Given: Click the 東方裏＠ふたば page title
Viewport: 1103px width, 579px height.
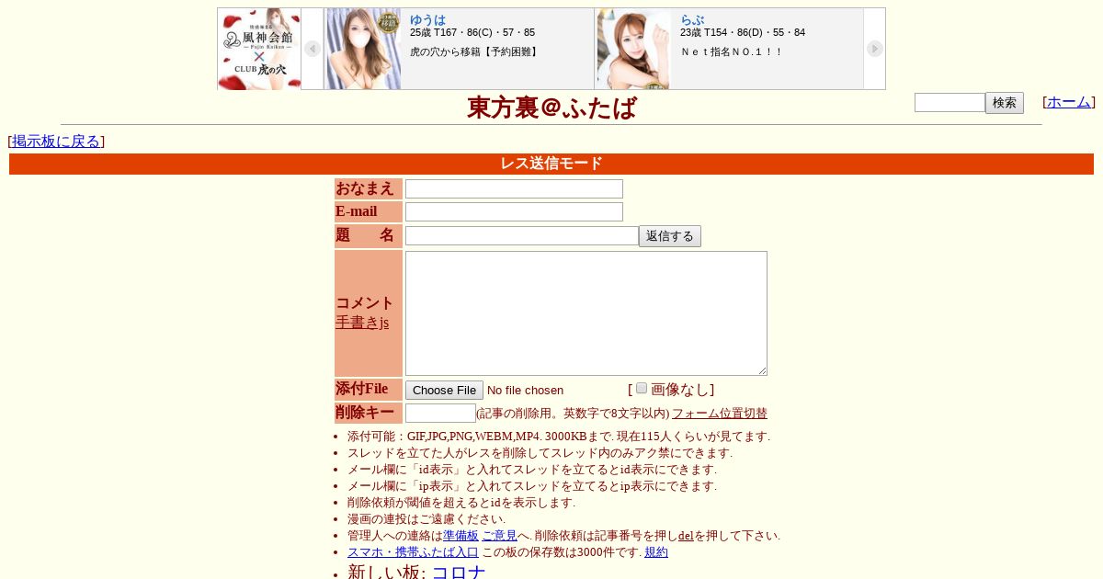Looking at the screenshot, I should [551, 108].
